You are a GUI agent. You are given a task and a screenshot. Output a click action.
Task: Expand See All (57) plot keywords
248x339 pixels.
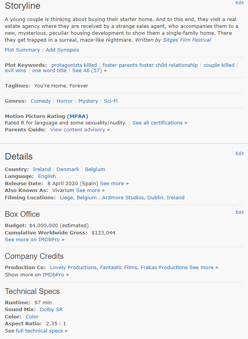(x=87, y=71)
